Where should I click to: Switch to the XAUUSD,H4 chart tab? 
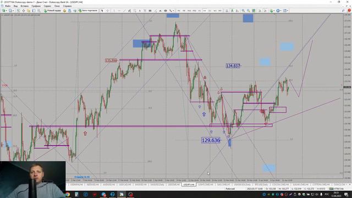point(141,185)
